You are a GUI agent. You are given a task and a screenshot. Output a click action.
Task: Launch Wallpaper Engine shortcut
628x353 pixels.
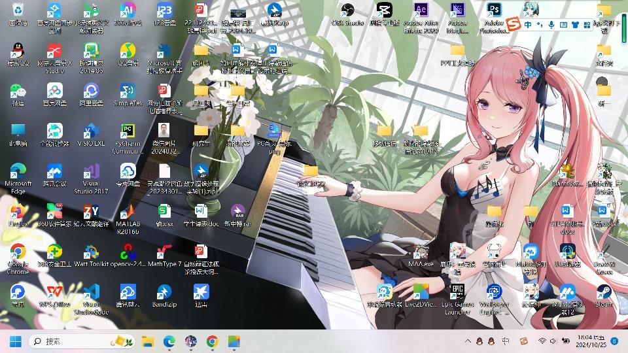pos(494,299)
